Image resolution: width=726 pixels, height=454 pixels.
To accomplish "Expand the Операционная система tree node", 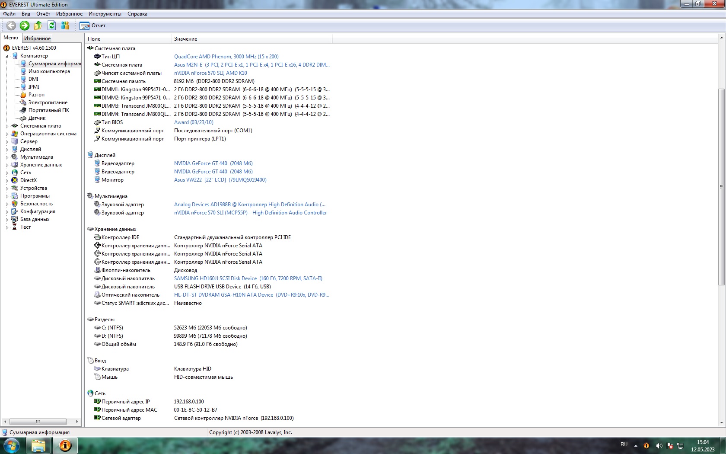I will pos(7,134).
